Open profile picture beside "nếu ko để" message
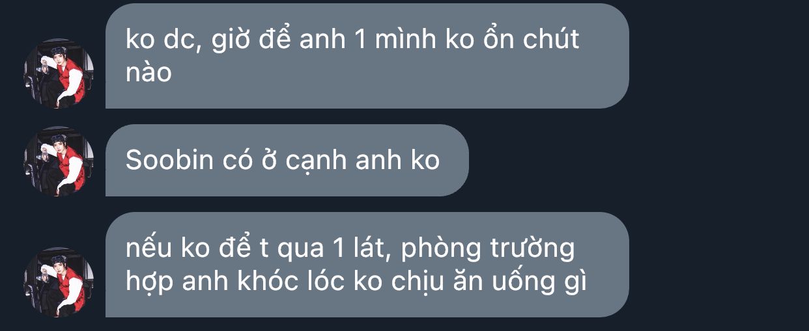The width and height of the screenshot is (809, 331). coord(59,282)
